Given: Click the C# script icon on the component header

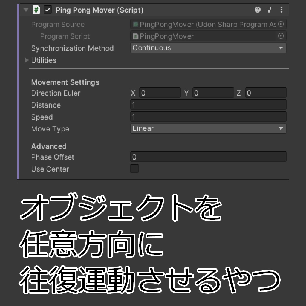Looking at the screenshot, I should point(36,10).
